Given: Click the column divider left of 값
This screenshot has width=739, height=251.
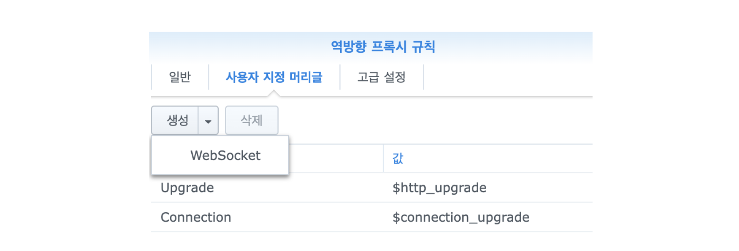Looking at the screenshot, I should (x=383, y=158).
